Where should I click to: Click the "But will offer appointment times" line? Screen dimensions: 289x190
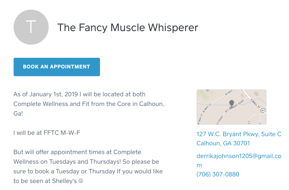click(x=77, y=152)
